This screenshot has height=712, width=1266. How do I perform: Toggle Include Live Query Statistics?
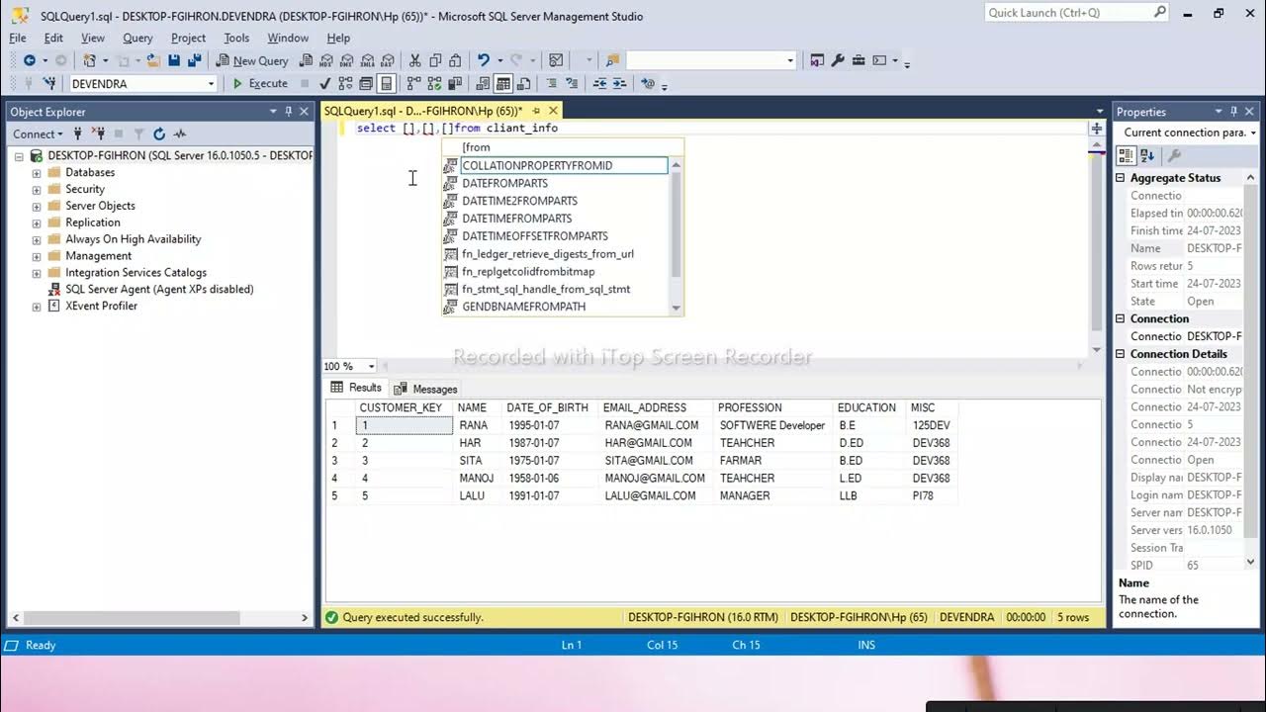434,84
